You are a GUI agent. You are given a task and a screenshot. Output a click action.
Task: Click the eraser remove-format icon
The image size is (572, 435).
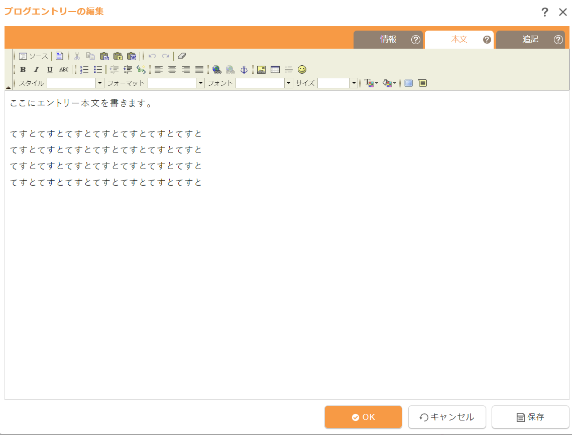tap(182, 56)
